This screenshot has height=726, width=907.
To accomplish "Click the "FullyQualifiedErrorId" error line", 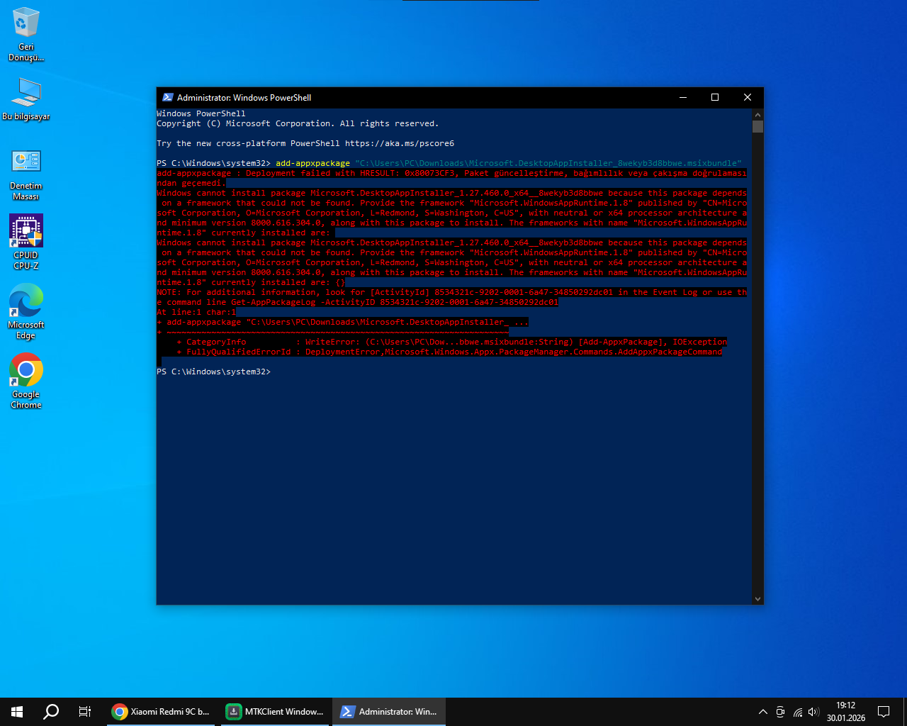I will click(450, 352).
